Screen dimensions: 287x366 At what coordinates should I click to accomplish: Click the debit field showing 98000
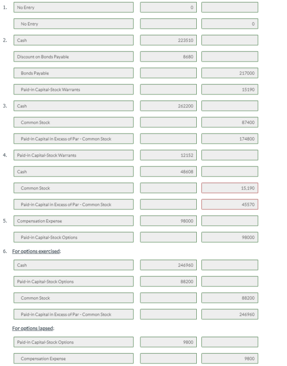[x=169, y=221]
